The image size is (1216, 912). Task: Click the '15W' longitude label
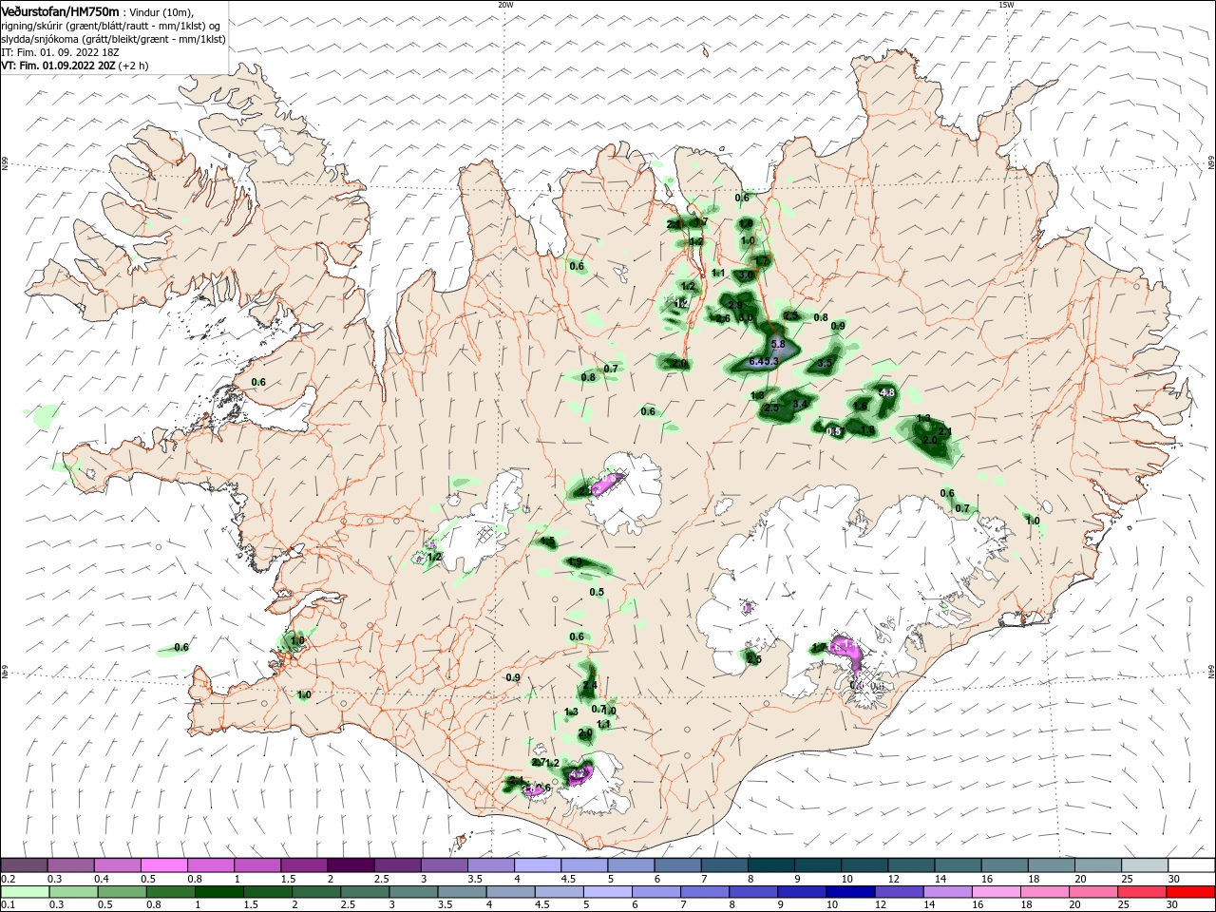click(x=1006, y=5)
